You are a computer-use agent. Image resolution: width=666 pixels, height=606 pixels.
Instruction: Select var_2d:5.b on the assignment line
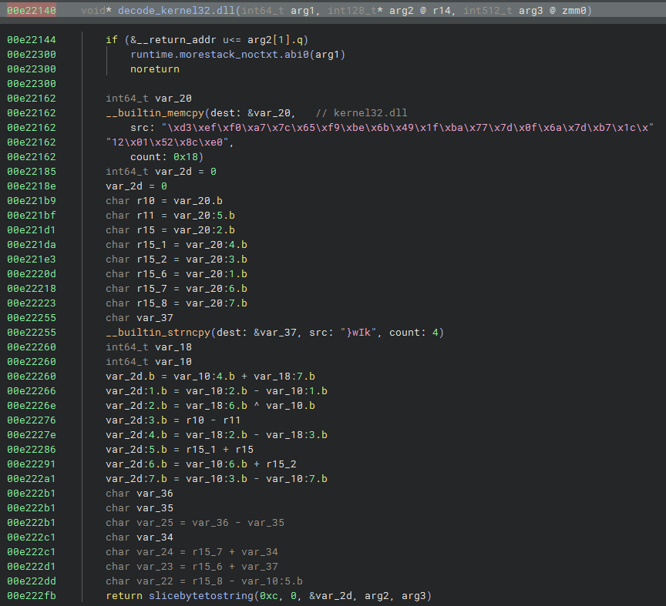click(136, 450)
